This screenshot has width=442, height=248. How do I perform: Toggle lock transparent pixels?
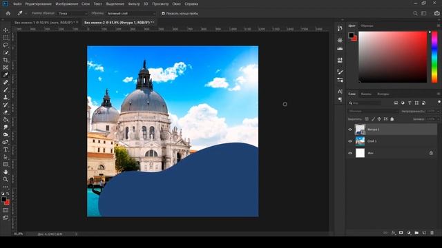[x=367, y=119]
